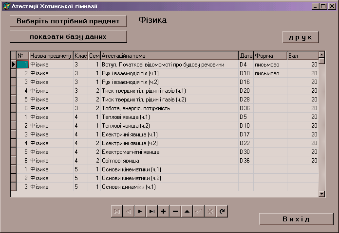
Task: Click the 'Клас' column header
Action: (x=80, y=56)
